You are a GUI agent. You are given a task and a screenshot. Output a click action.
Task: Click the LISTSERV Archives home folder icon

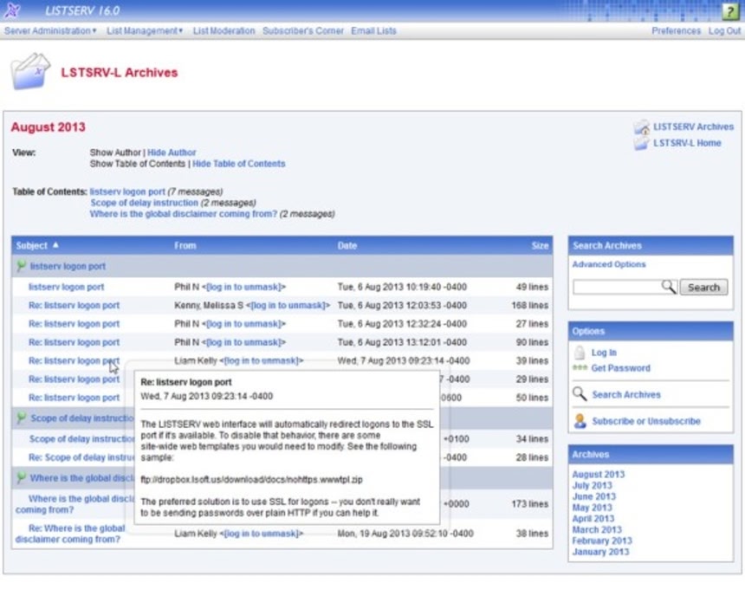click(x=641, y=126)
